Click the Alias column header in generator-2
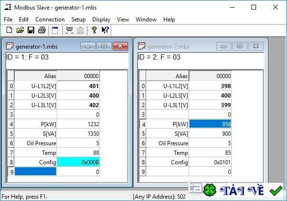The width and height of the screenshot is (287, 201). click(168, 76)
